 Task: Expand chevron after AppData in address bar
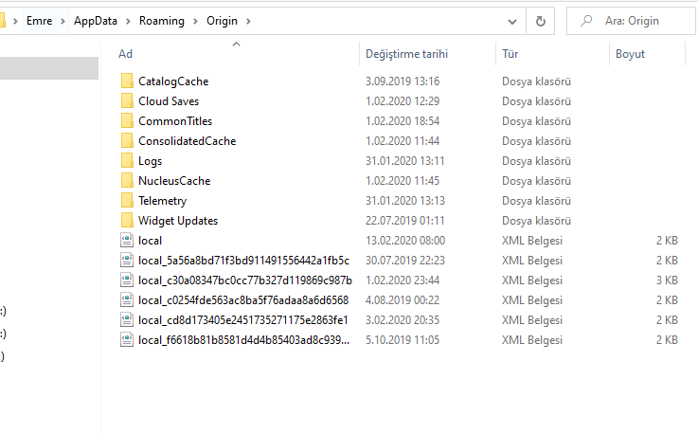128,21
